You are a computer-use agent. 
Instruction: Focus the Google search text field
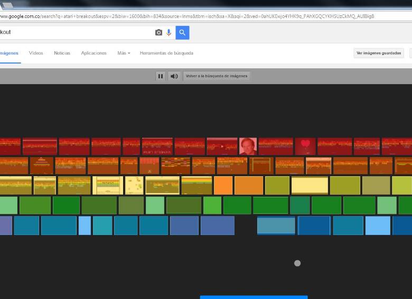pyautogui.click(x=76, y=32)
